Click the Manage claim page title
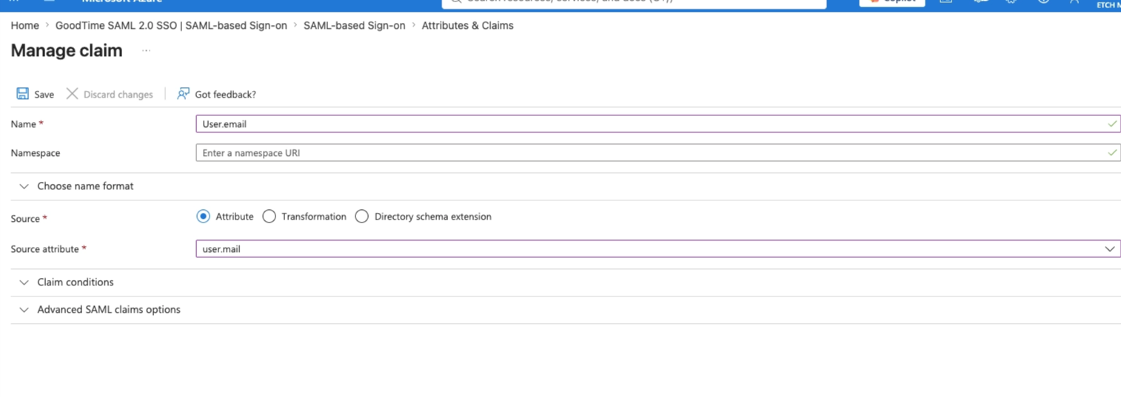This screenshot has width=1121, height=397. click(x=66, y=51)
